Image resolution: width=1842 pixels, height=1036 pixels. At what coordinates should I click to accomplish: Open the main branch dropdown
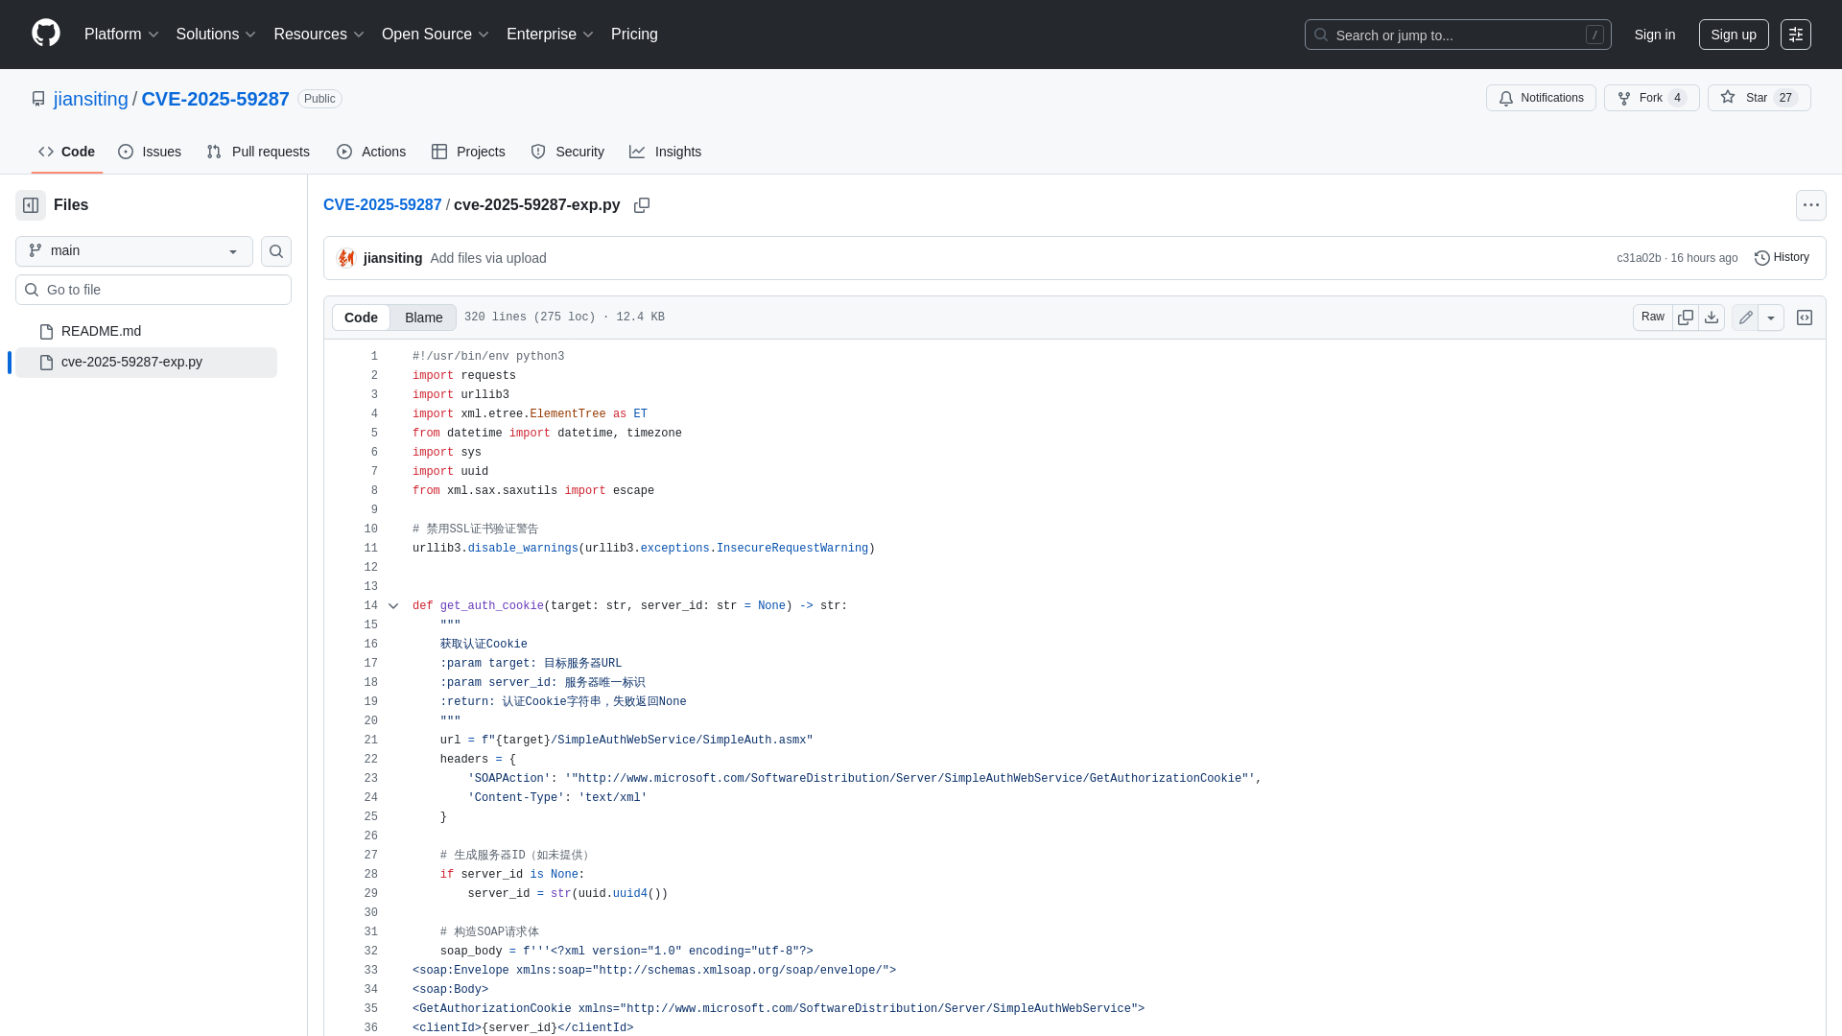click(133, 250)
